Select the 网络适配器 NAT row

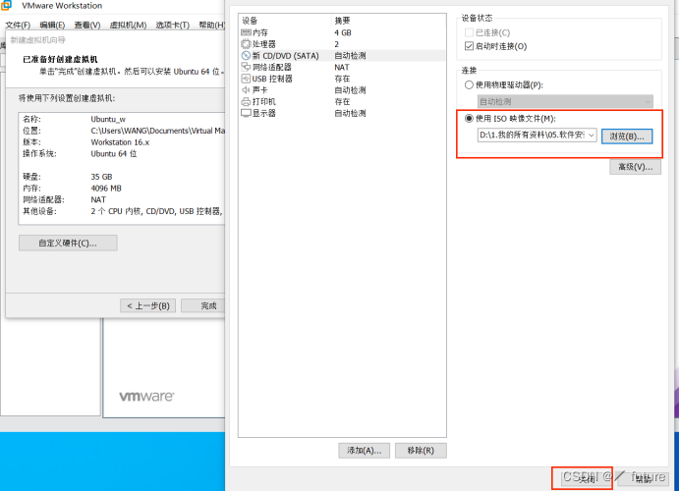click(x=342, y=67)
